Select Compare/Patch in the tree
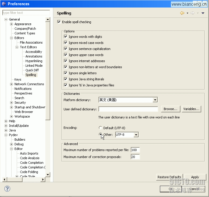 tap(25, 29)
